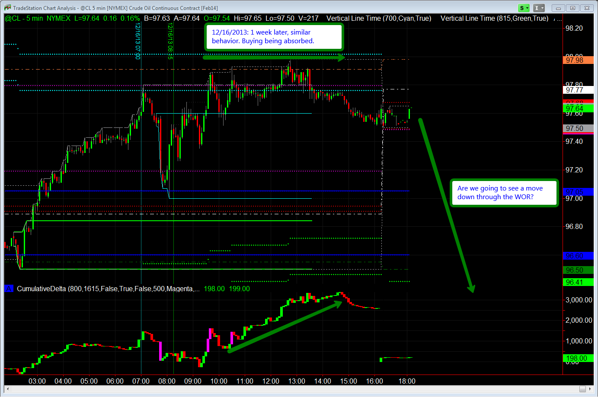Click the 2,000.00 delta axis label
Viewport: 598px width, 397px height.
point(579,320)
